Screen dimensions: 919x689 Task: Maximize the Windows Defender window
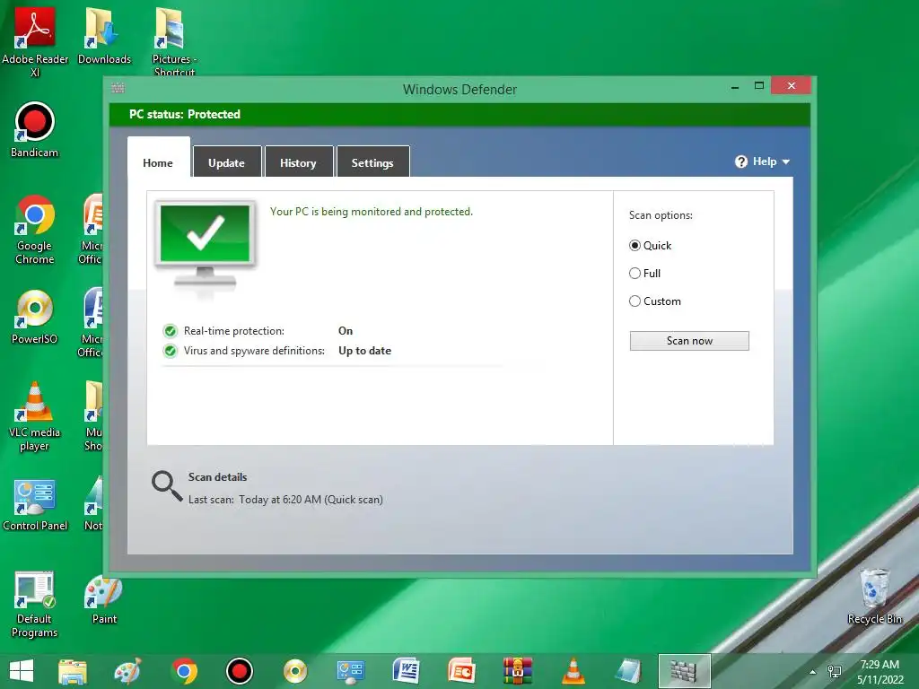[759, 85]
